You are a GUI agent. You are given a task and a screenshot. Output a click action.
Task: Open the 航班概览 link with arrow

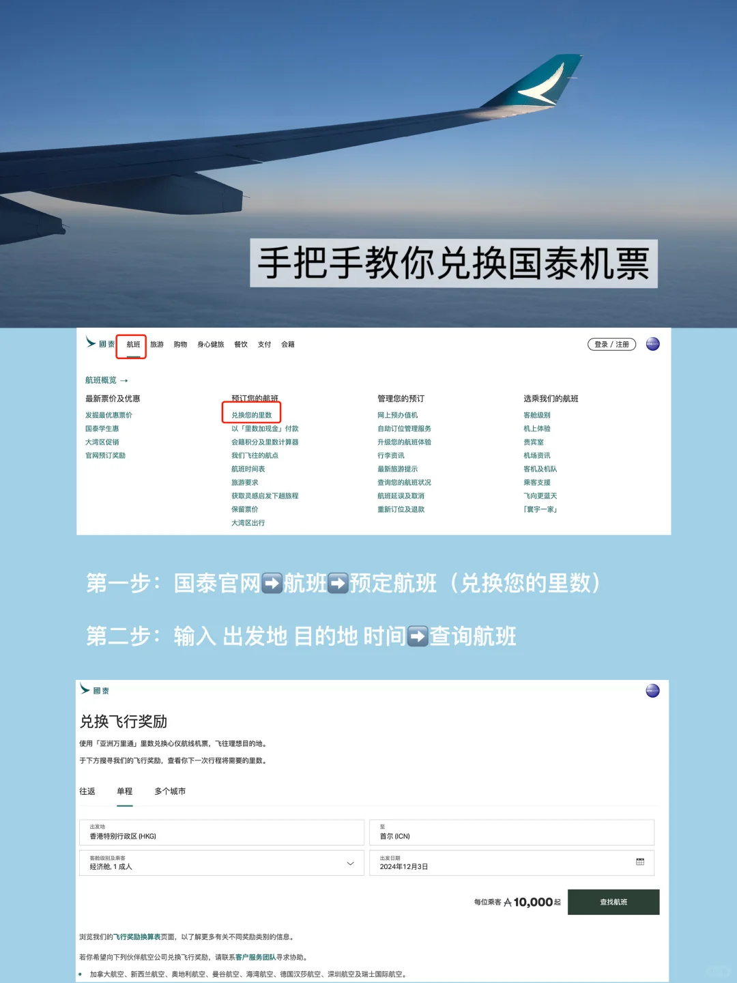pyautogui.click(x=106, y=380)
